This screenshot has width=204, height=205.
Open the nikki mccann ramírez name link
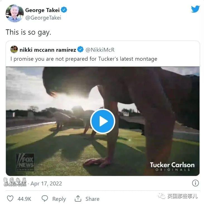click(48, 50)
